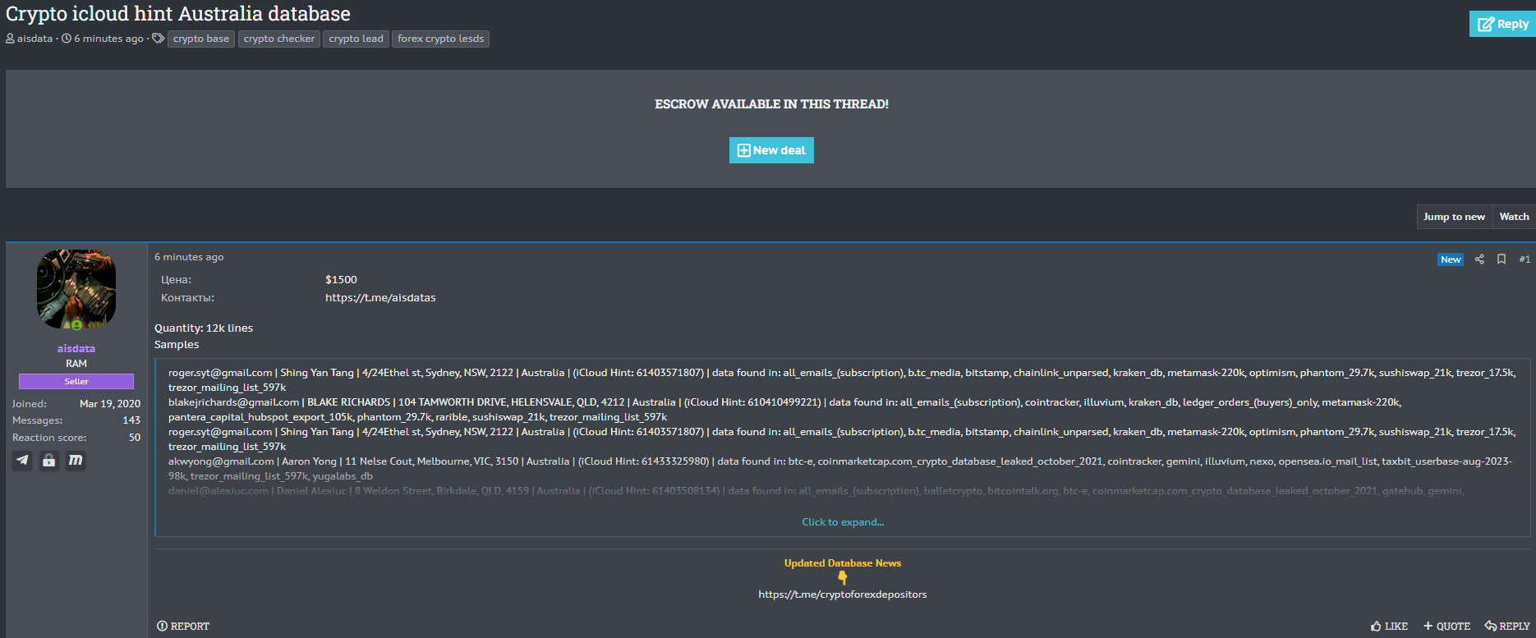Like this post
Viewport: 1536px width, 638px height.
click(1389, 627)
